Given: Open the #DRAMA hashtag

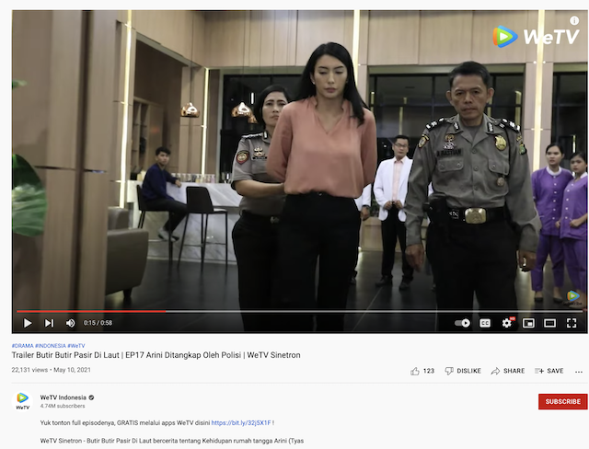Looking at the screenshot, I should pyautogui.click(x=22, y=346).
